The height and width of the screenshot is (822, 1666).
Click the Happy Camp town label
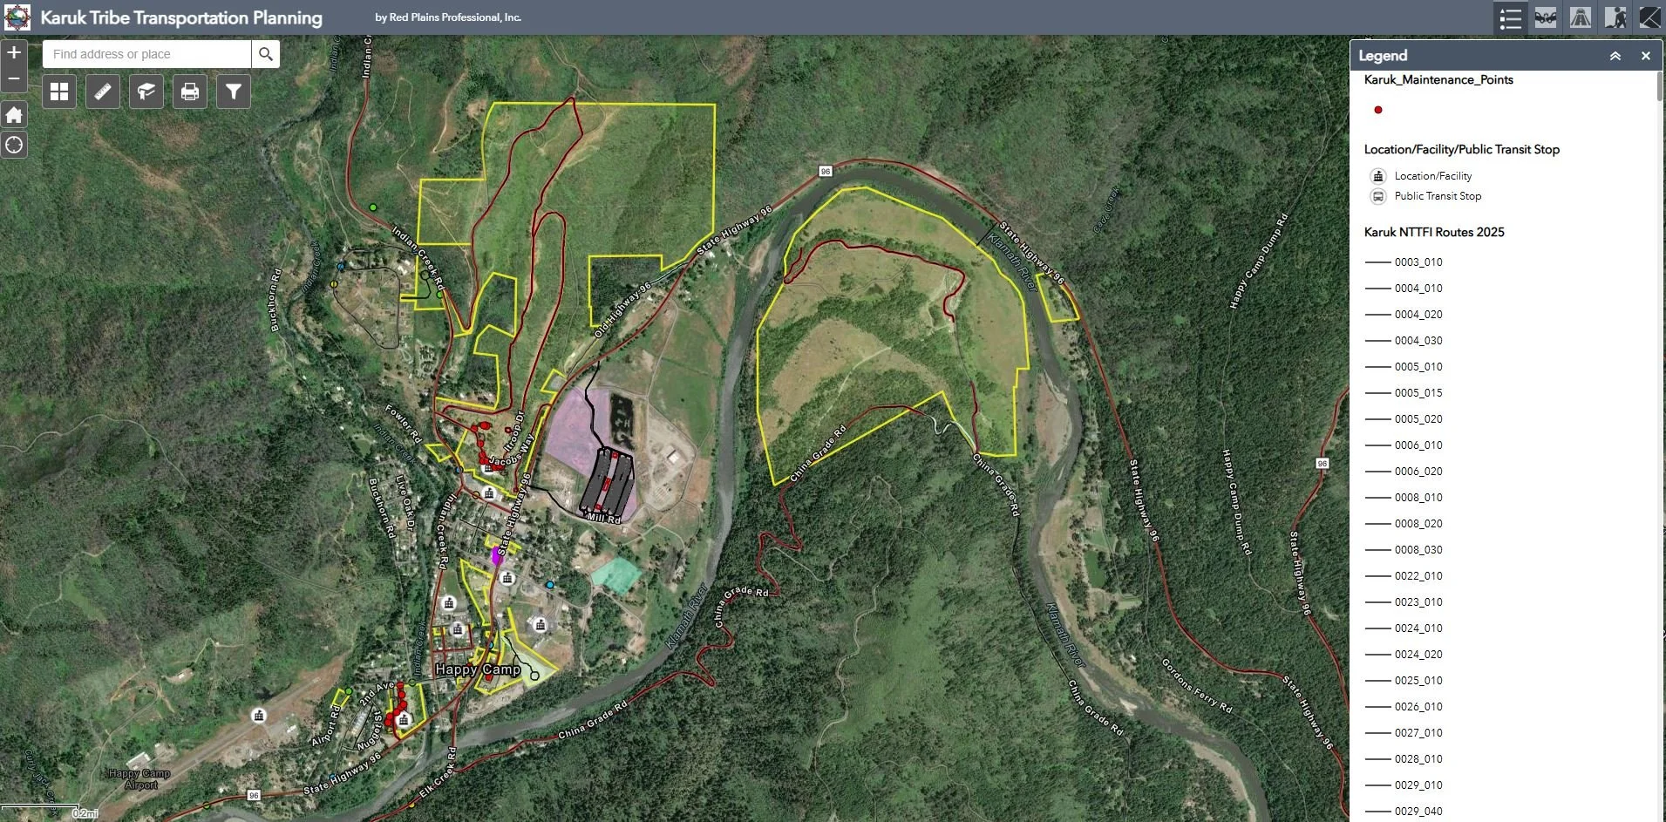tap(478, 669)
